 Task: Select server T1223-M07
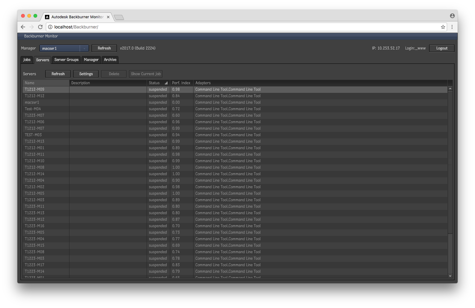click(235, 115)
